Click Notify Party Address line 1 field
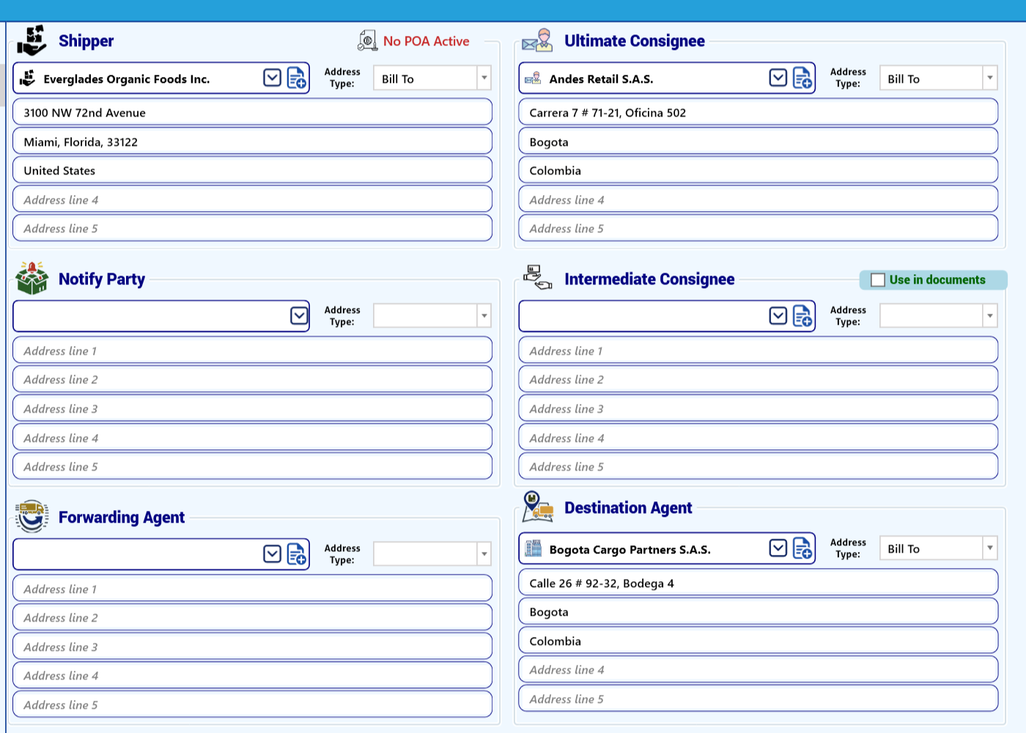 point(252,350)
